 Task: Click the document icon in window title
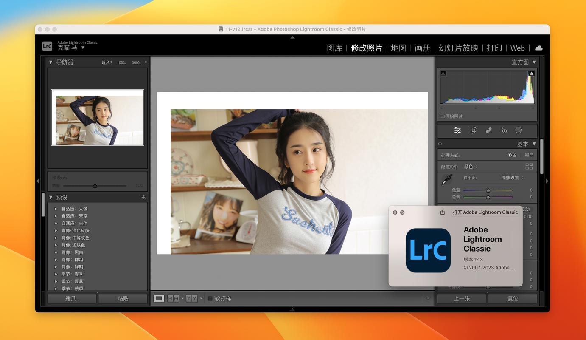tap(221, 29)
